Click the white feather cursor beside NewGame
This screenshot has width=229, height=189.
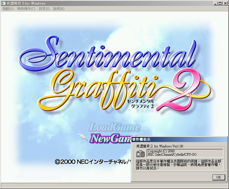(83, 137)
